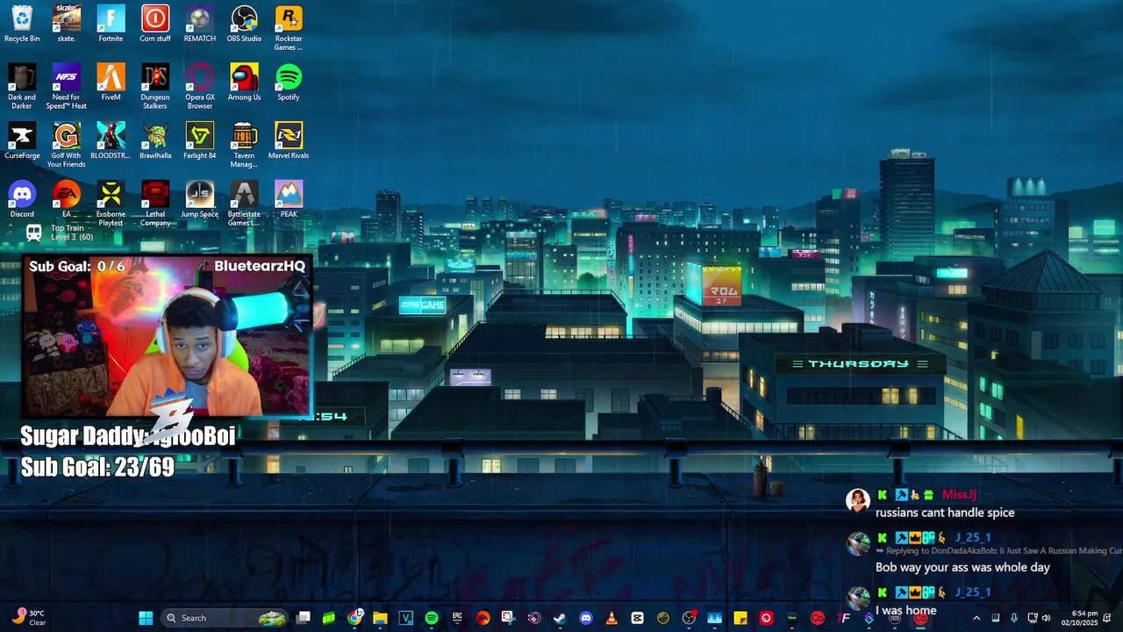
Task: Open the volume control in the tray
Action: [x=1046, y=618]
